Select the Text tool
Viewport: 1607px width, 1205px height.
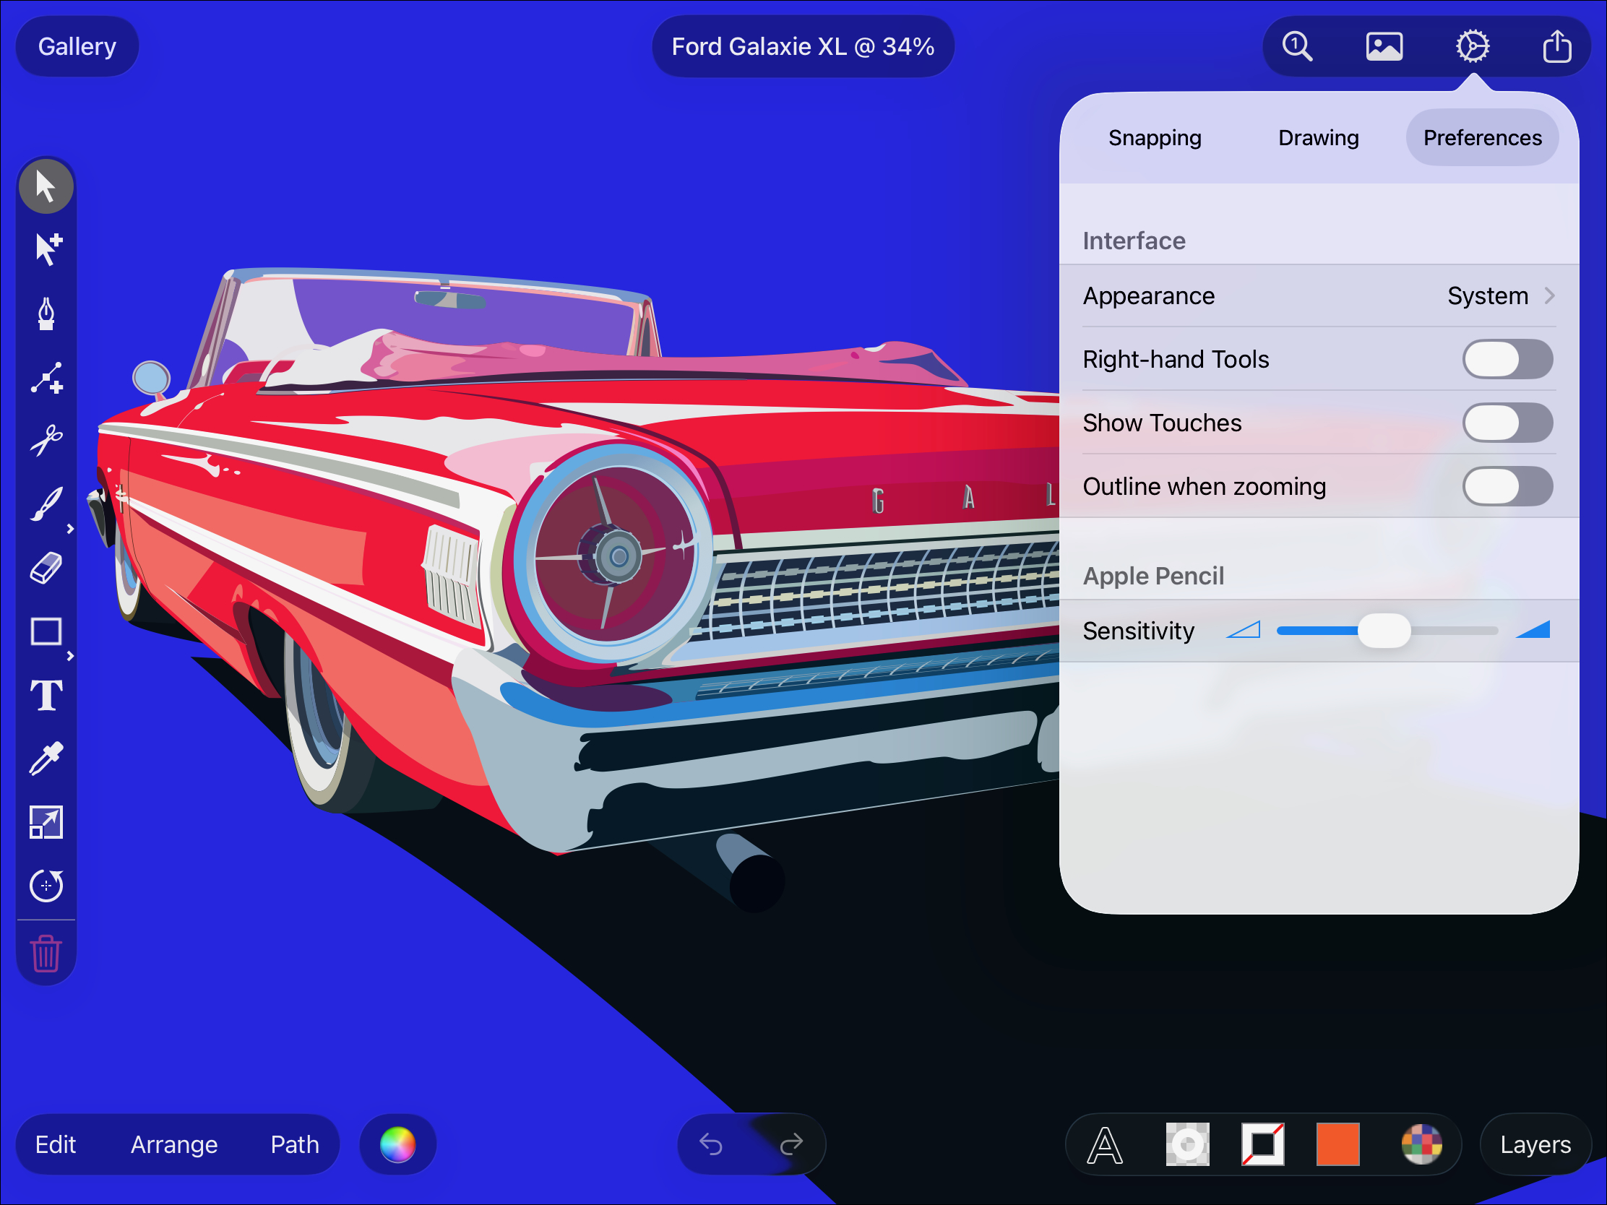tap(46, 695)
